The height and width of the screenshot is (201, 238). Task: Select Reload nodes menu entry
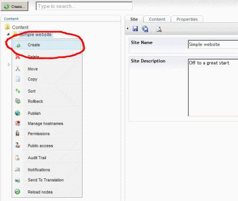point(47,192)
